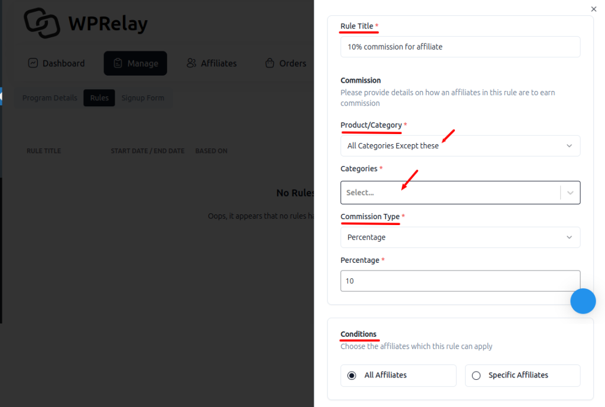Select the Rules tab
Image resolution: width=605 pixels, height=407 pixels.
click(x=99, y=97)
